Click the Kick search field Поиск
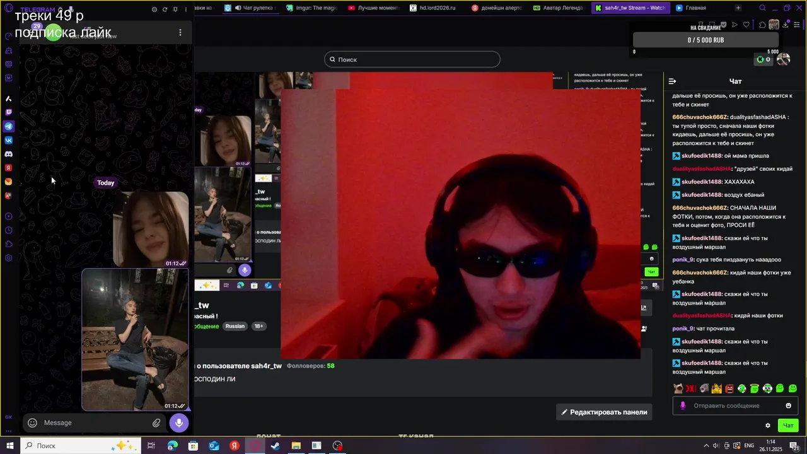This screenshot has width=807, height=454. [x=412, y=59]
